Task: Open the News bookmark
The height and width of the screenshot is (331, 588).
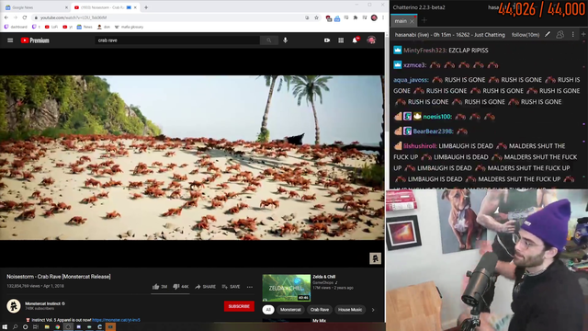Action: [85, 27]
